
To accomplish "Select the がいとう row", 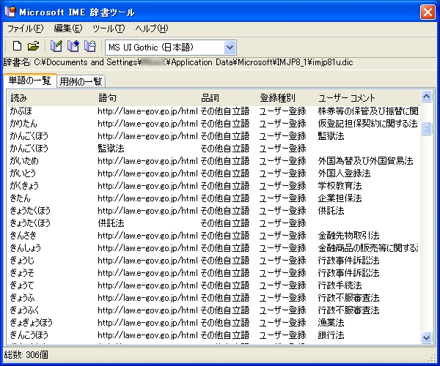I will point(214,173).
